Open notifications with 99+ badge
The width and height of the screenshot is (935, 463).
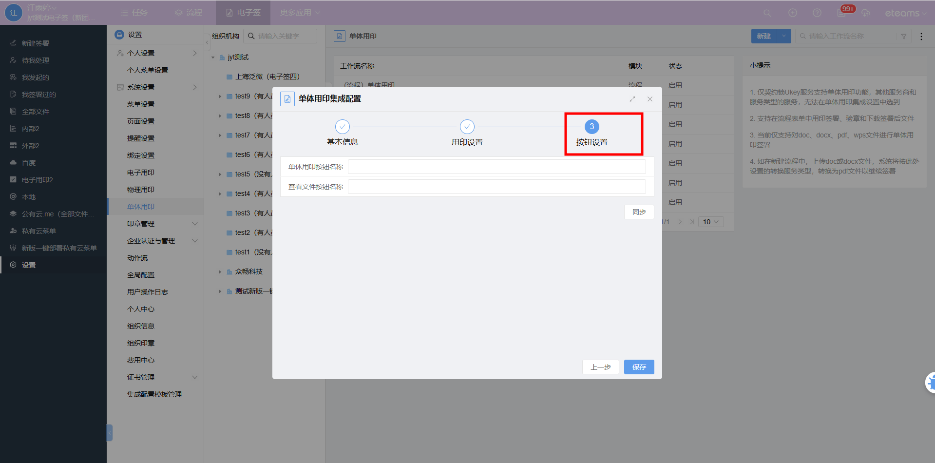(842, 13)
